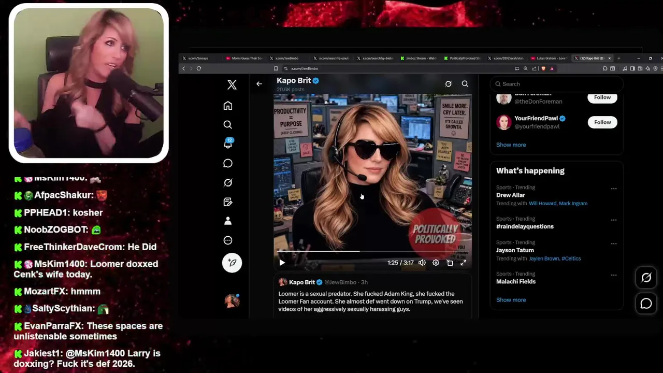Image resolution: width=663 pixels, height=373 pixels.
Task: Open options for Malachi Fields trend
Action: (x=614, y=275)
